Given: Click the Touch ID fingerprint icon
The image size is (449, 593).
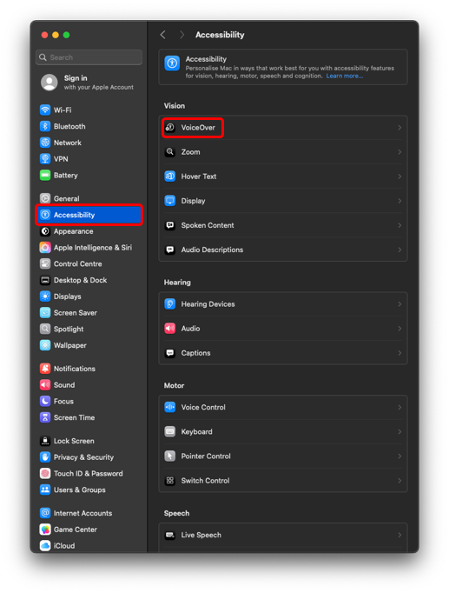Looking at the screenshot, I should (x=45, y=473).
